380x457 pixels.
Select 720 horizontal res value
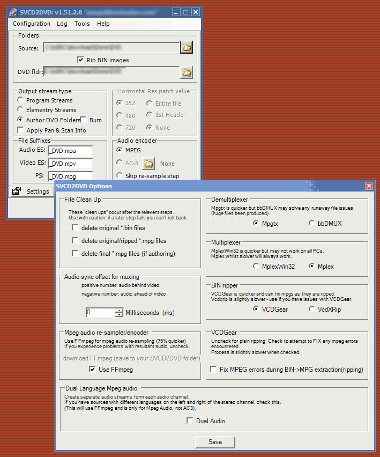[119, 127]
